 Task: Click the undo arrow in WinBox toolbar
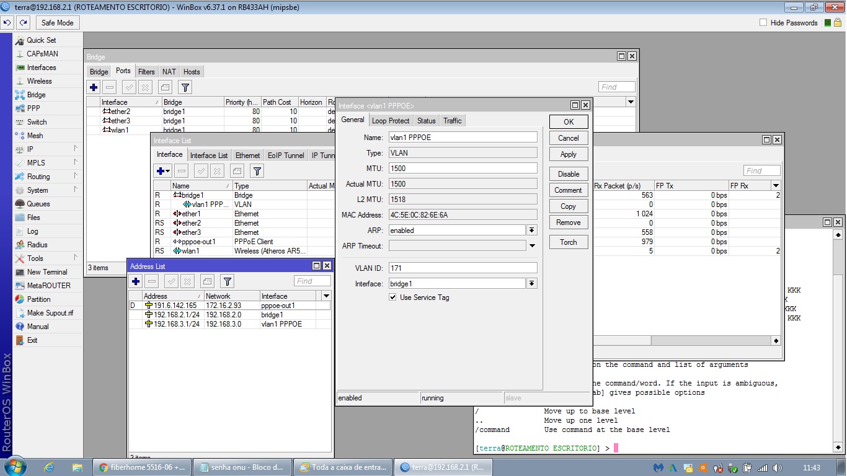(7, 23)
